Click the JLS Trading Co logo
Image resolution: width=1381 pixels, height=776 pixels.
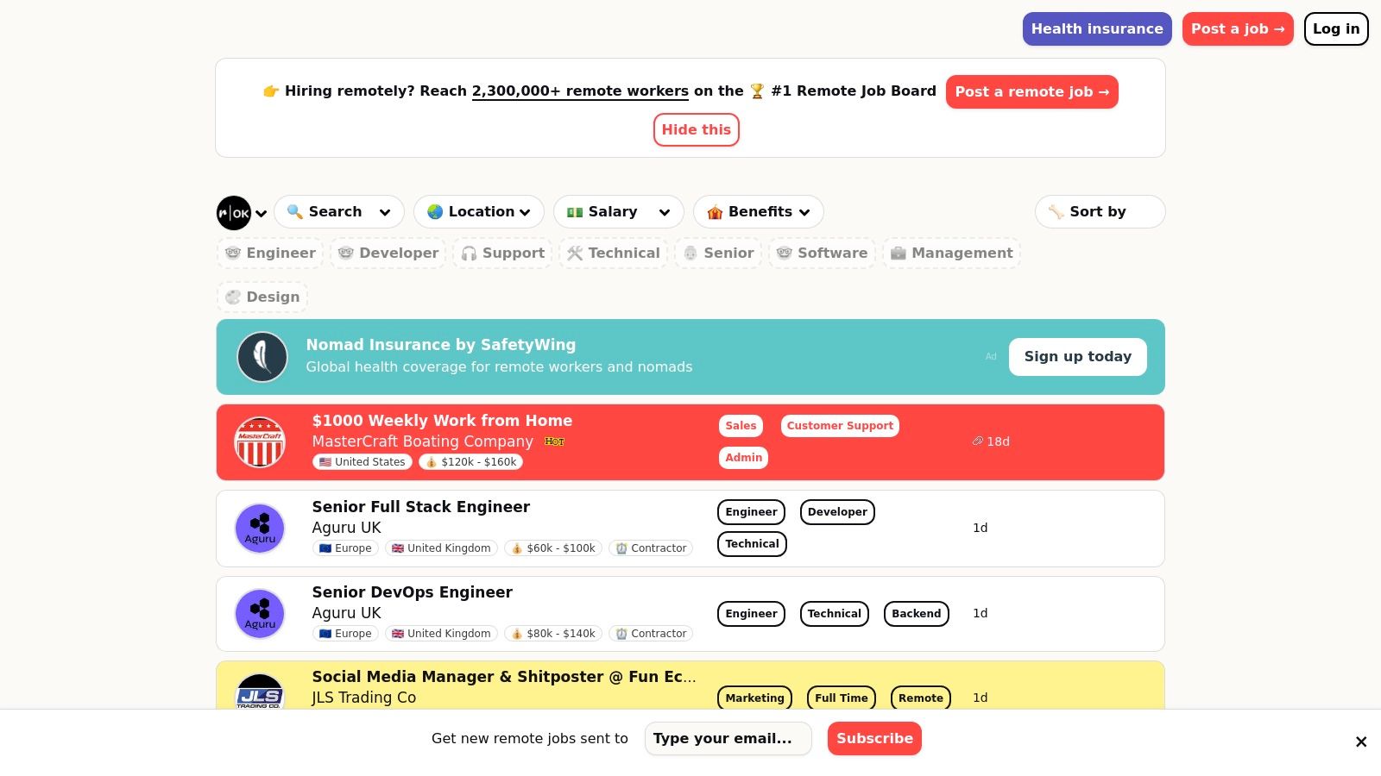click(260, 693)
